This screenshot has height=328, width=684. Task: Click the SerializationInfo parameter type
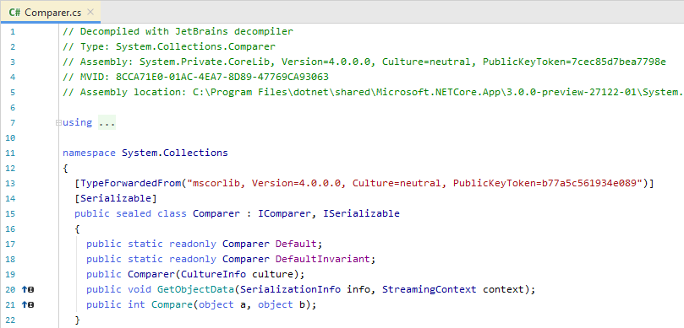tap(291, 289)
